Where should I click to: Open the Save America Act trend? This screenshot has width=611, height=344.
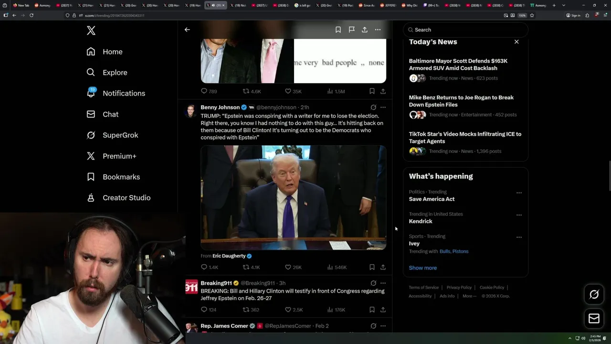(432, 199)
